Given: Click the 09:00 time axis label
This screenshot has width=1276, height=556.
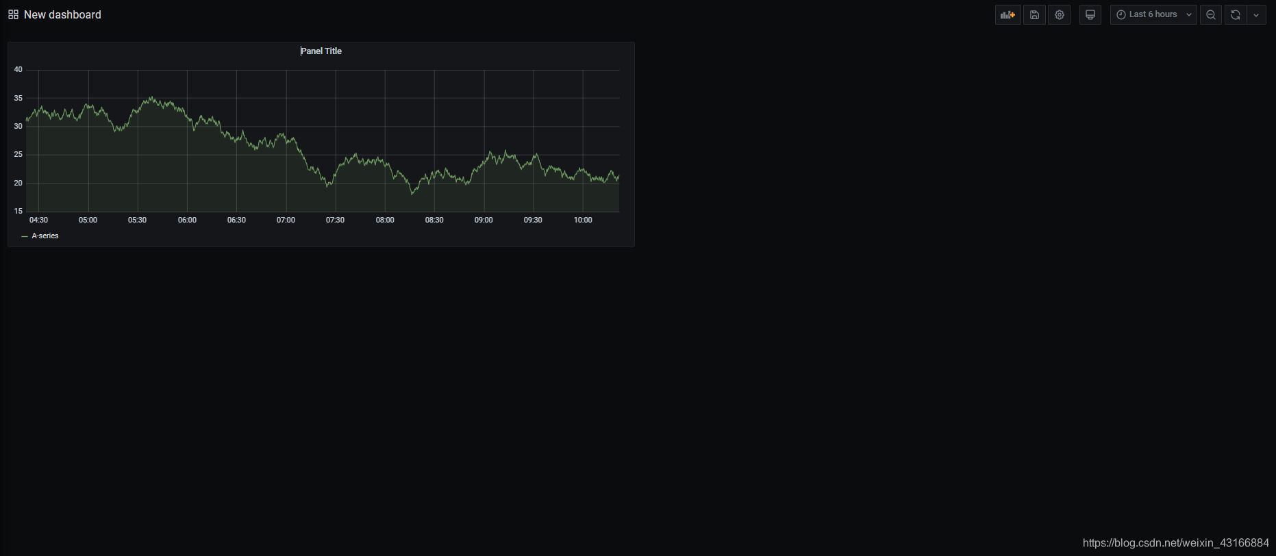Looking at the screenshot, I should coord(484,220).
